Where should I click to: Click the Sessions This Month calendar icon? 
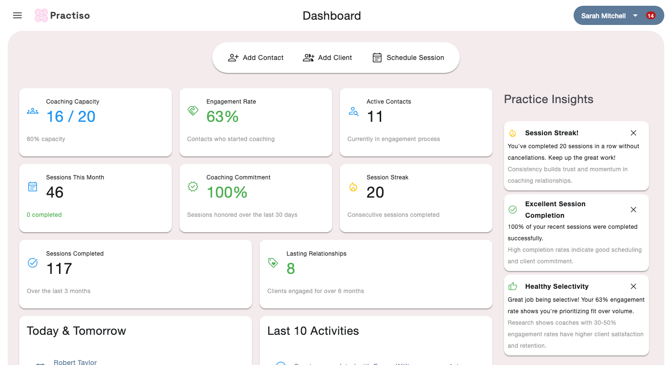click(33, 187)
